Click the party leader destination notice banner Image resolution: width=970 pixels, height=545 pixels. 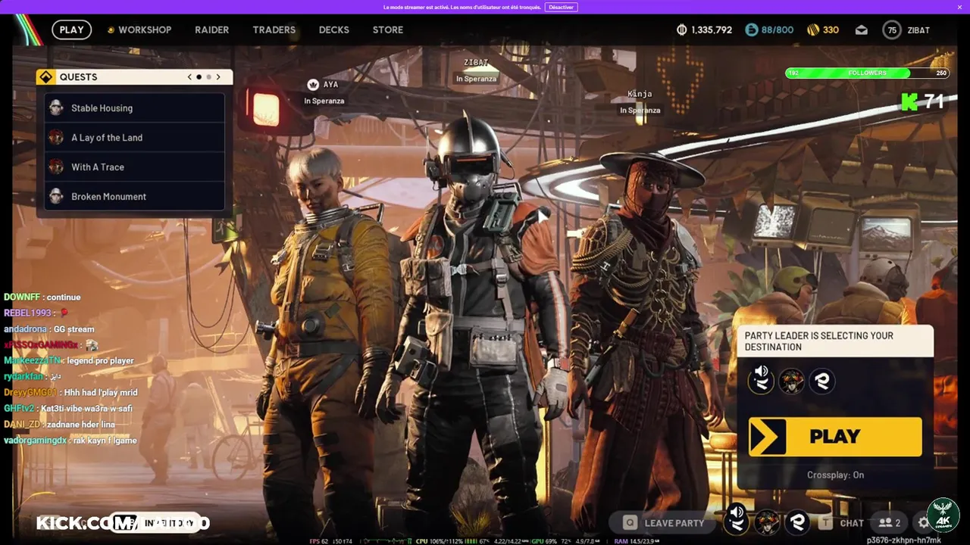[835, 341]
